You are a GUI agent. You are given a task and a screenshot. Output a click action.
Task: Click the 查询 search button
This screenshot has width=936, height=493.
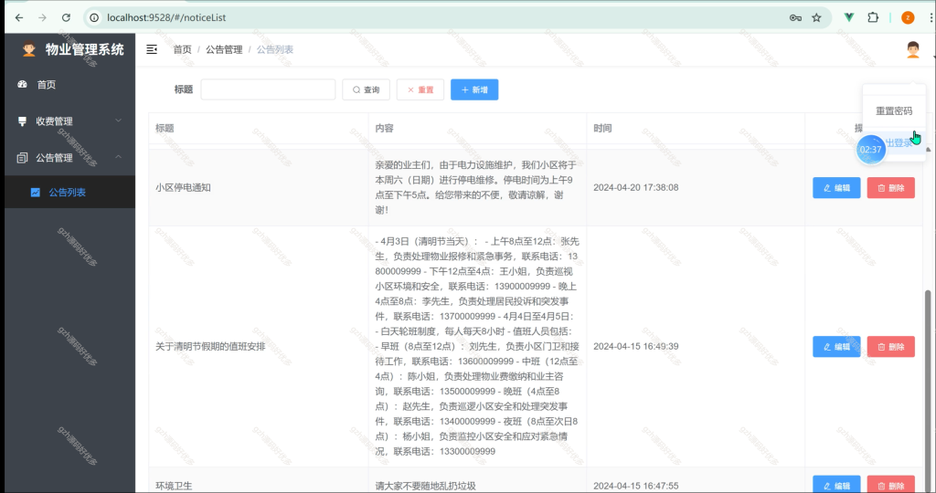click(x=366, y=89)
